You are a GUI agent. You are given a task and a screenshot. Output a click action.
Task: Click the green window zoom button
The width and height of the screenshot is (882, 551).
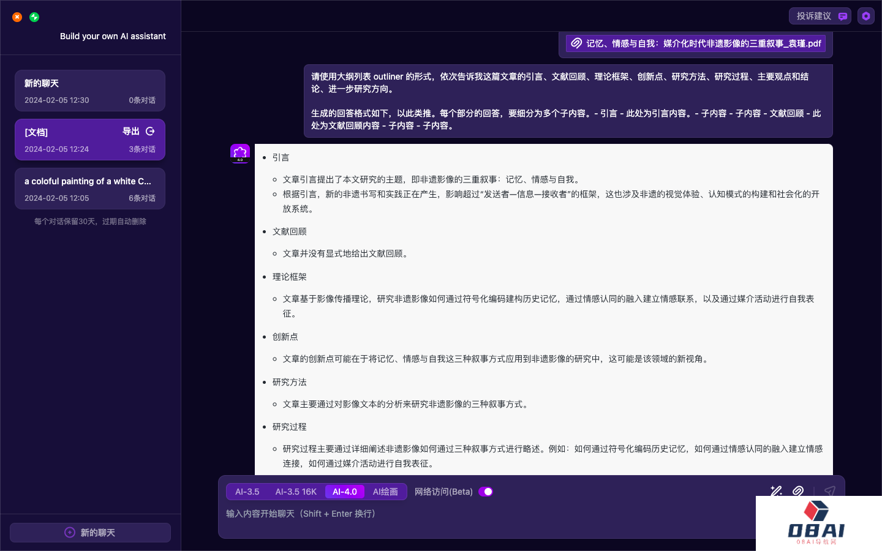coord(34,17)
